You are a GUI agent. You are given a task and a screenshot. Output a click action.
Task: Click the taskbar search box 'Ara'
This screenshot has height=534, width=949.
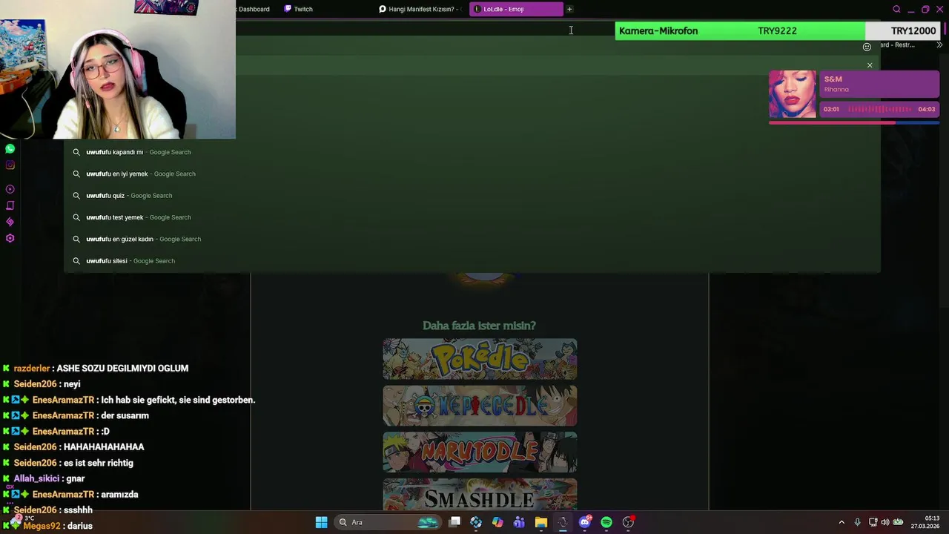(x=389, y=522)
